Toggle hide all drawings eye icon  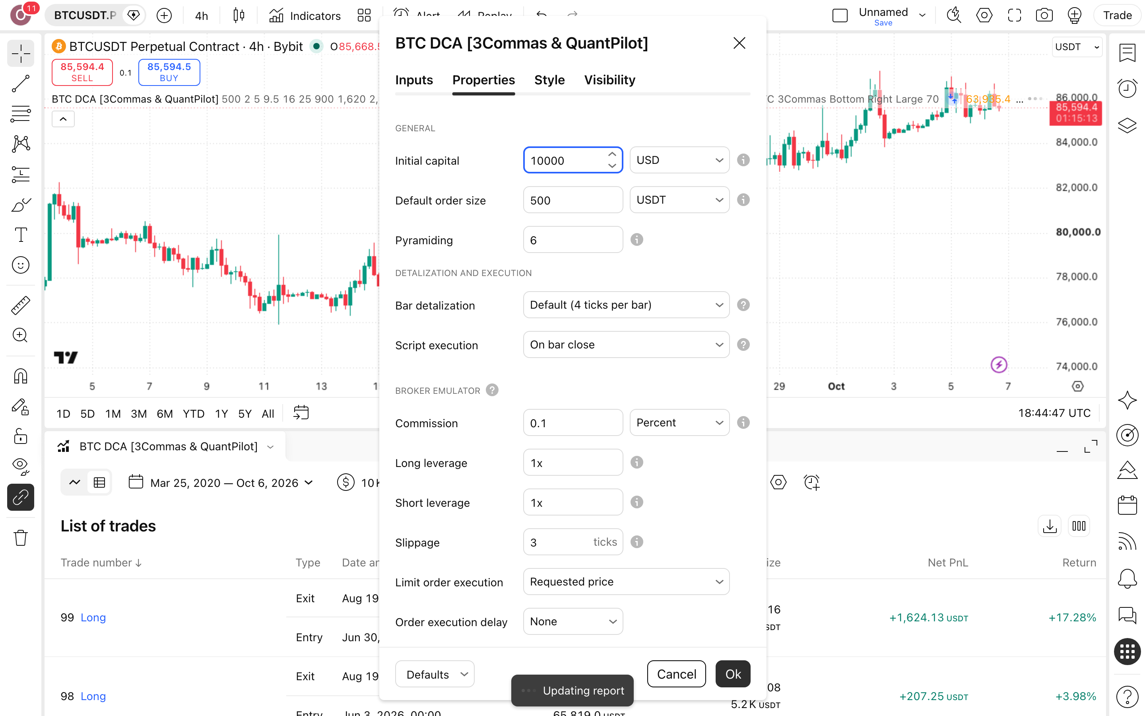(x=21, y=467)
